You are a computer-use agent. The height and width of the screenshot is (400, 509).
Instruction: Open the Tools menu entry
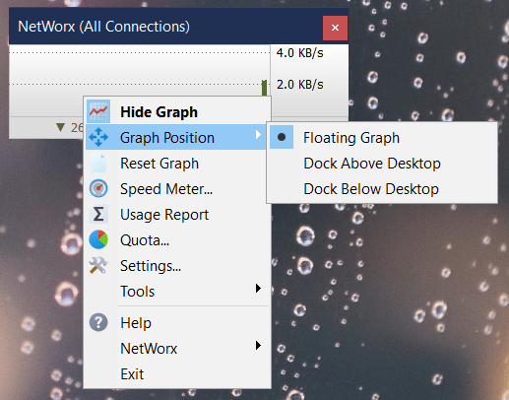[177, 291]
